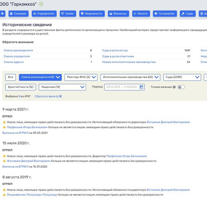207x199 pixels.
Task: Click the 15 июля 2020 г. date heading
Action: point(16,143)
